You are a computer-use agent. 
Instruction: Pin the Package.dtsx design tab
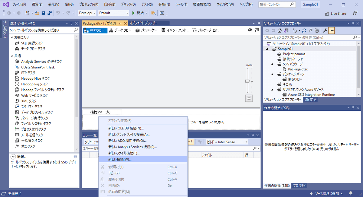120,23
